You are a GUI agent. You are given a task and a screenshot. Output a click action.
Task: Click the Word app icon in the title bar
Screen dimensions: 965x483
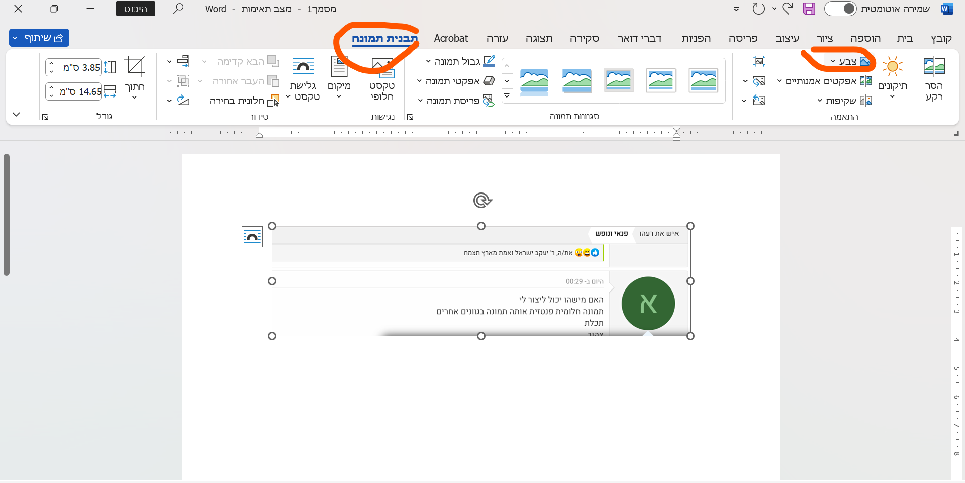946,9
